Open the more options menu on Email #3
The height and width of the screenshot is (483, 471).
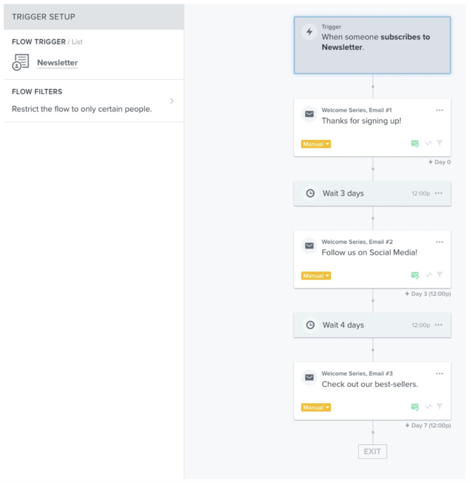pyautogui.click(x=439, y=374)
